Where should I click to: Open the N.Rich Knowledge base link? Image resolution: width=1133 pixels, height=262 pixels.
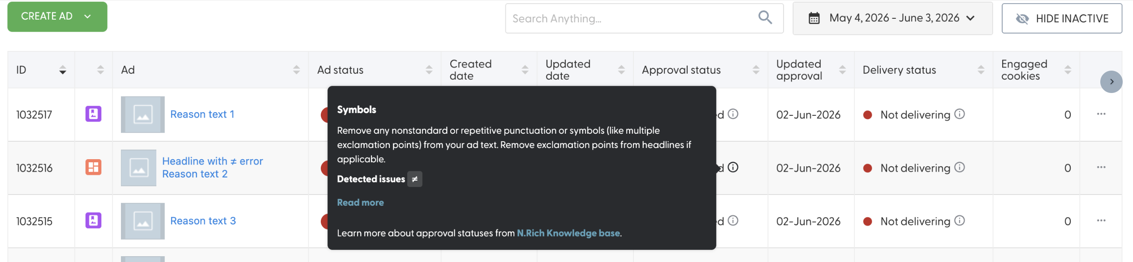[569, 233]
